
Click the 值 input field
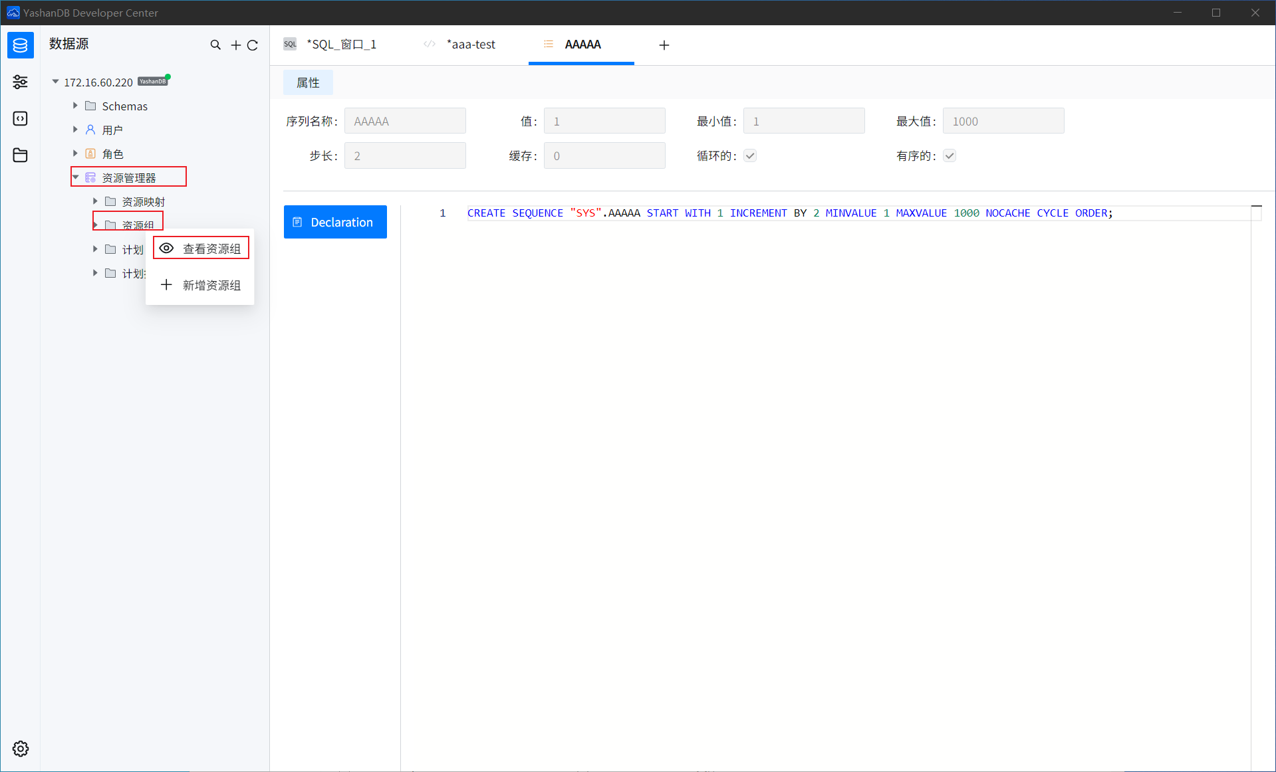pos(604,121)
